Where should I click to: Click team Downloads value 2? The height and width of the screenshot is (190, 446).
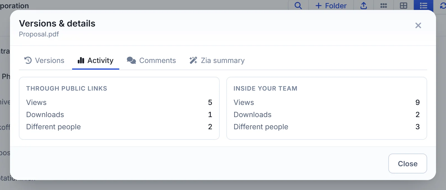[x=417, y=115]
